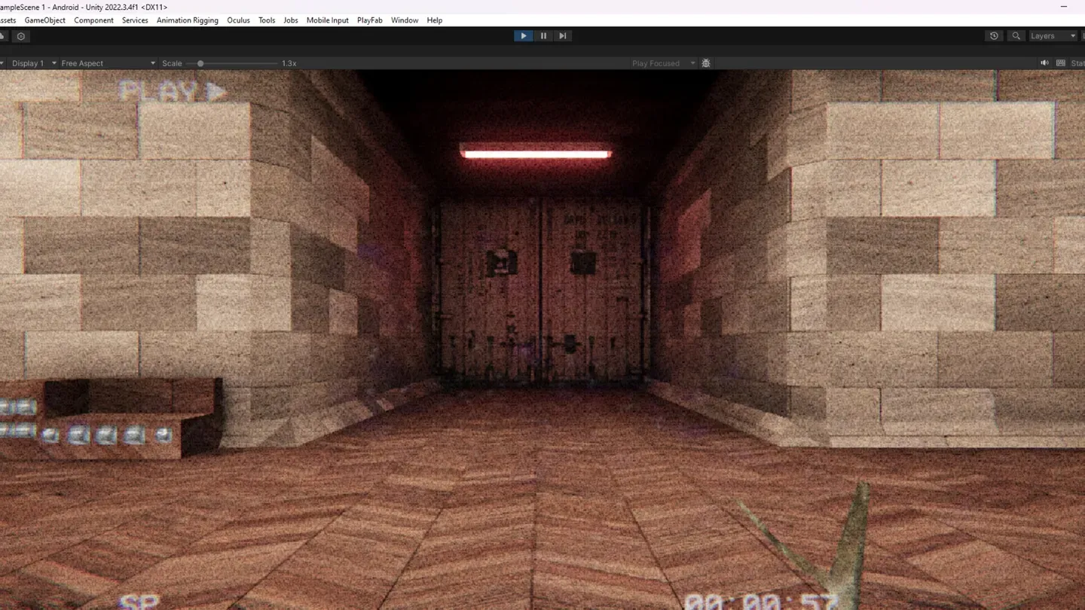Click the Step frame forward button
This screenshot has width=1085, height=610.
562,36
